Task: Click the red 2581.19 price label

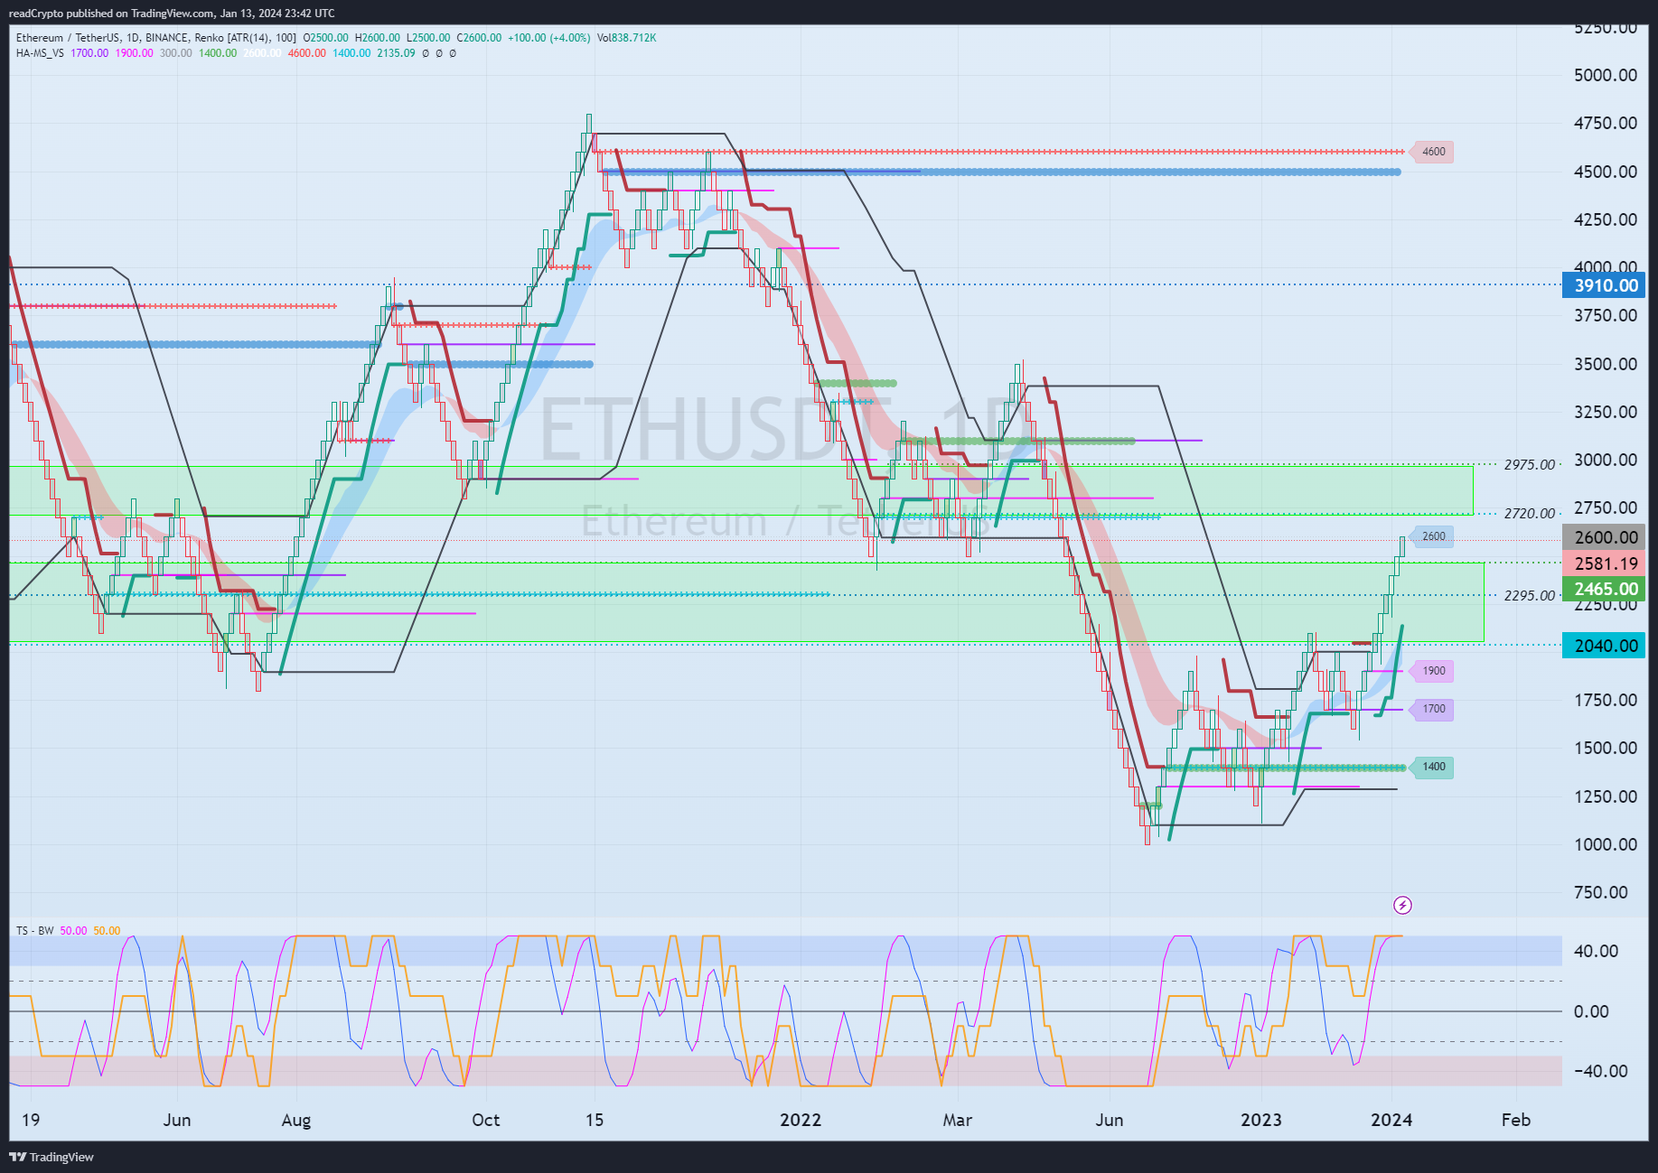Action: coord(1604,563)
